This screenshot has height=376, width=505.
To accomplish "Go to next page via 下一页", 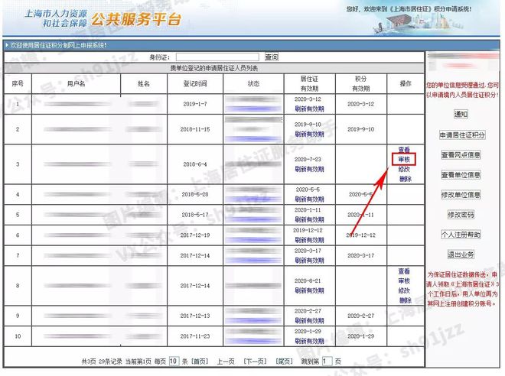I will point(254,361).
